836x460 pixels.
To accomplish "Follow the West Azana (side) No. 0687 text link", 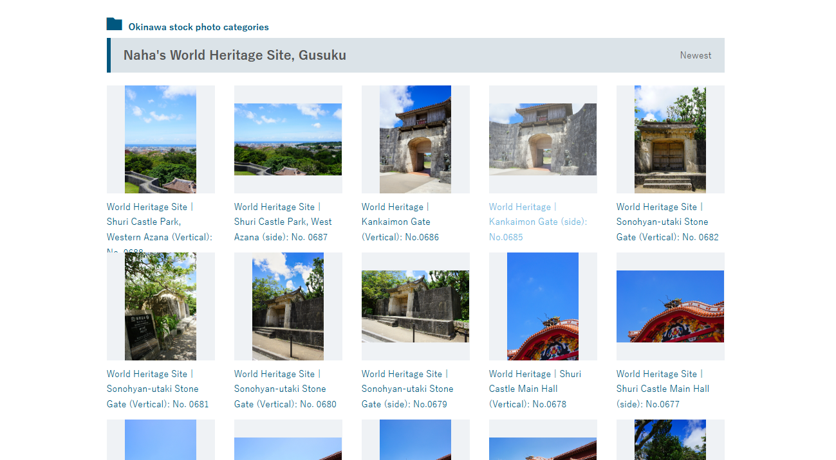I will 283,222.
